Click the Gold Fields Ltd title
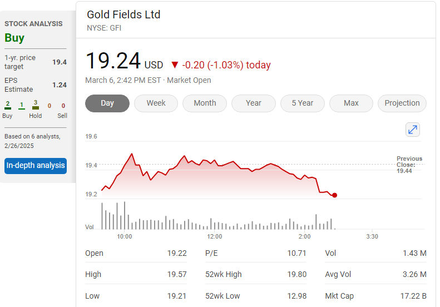The width and height of the screenshot is (440, 307). (123, 14)
